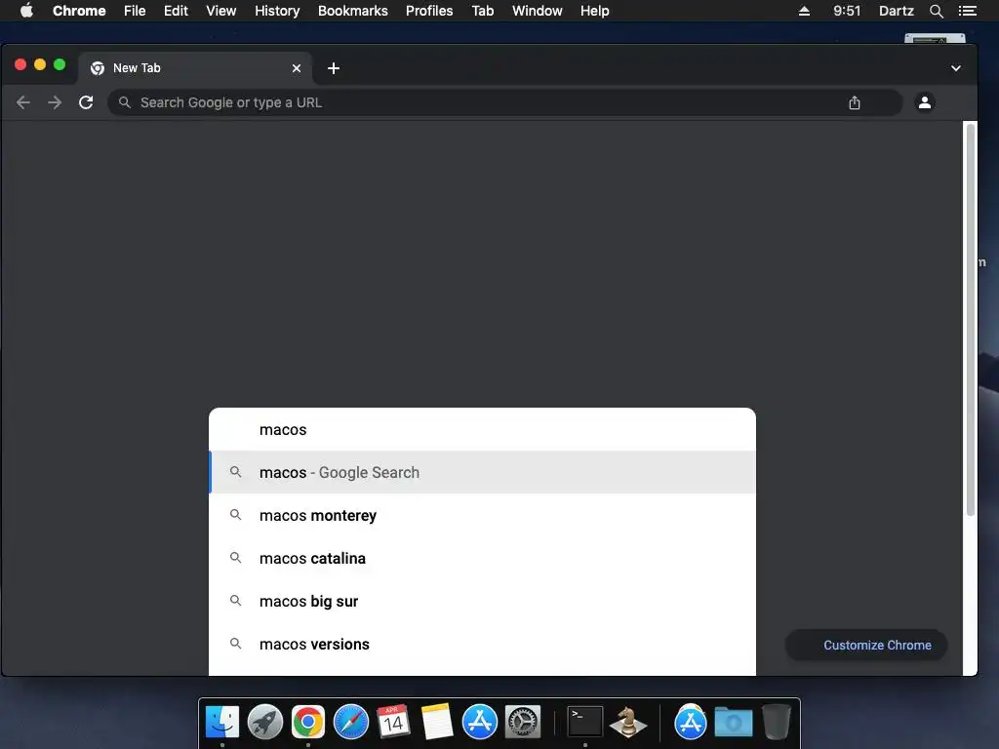Open Spotlight search in menu bar
Screen dimensions: 999x749
click(x=936, y=11)
